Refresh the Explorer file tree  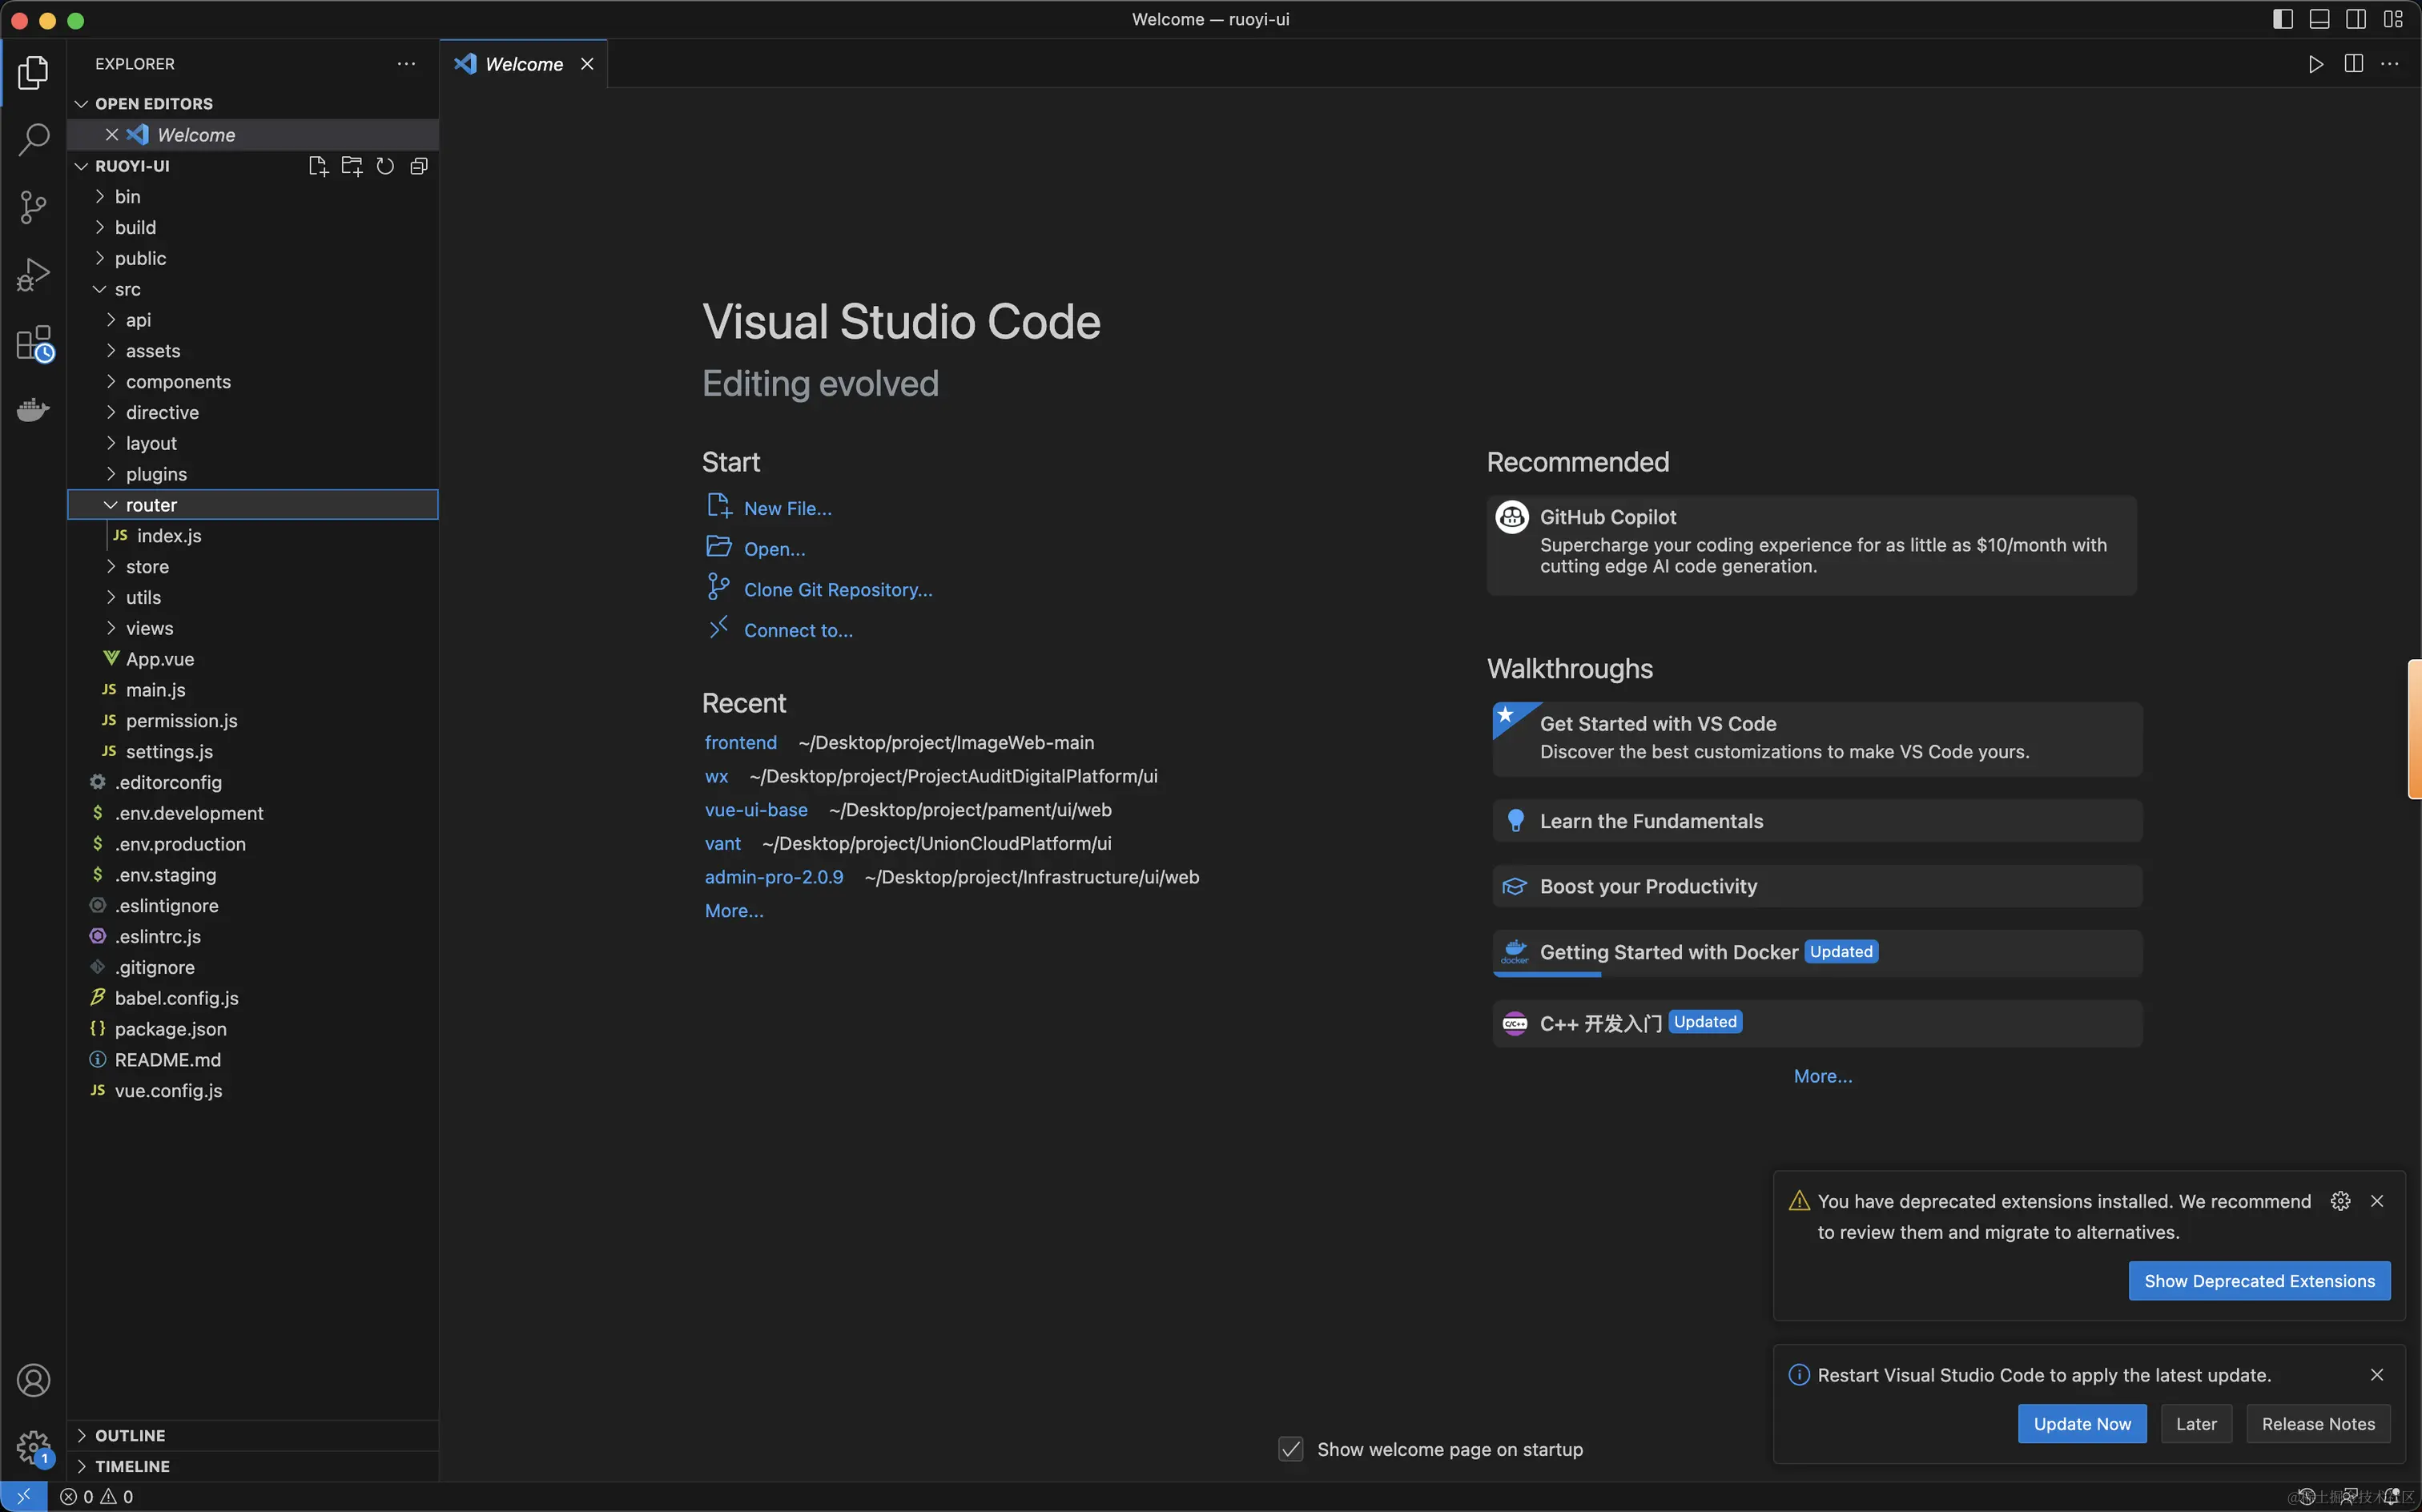point(385,166)
